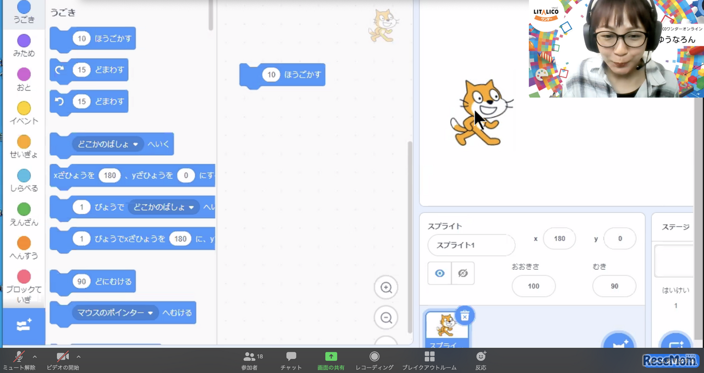Select the せいぎょ block category
The image size is (704, 373).
coord(23,145)
